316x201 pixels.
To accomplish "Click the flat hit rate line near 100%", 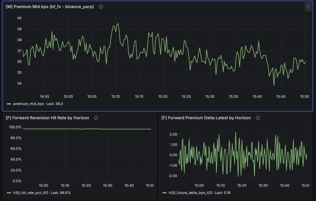I will coord(86,129).
